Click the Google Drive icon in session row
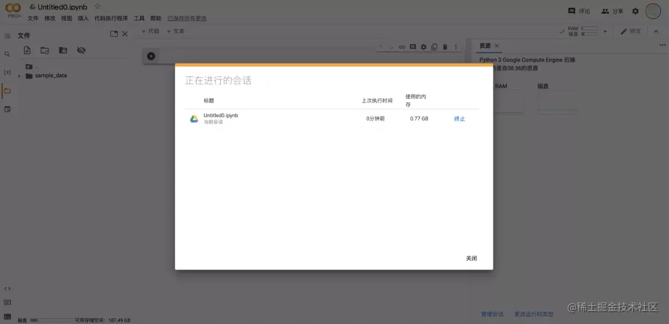 (194, 119)
